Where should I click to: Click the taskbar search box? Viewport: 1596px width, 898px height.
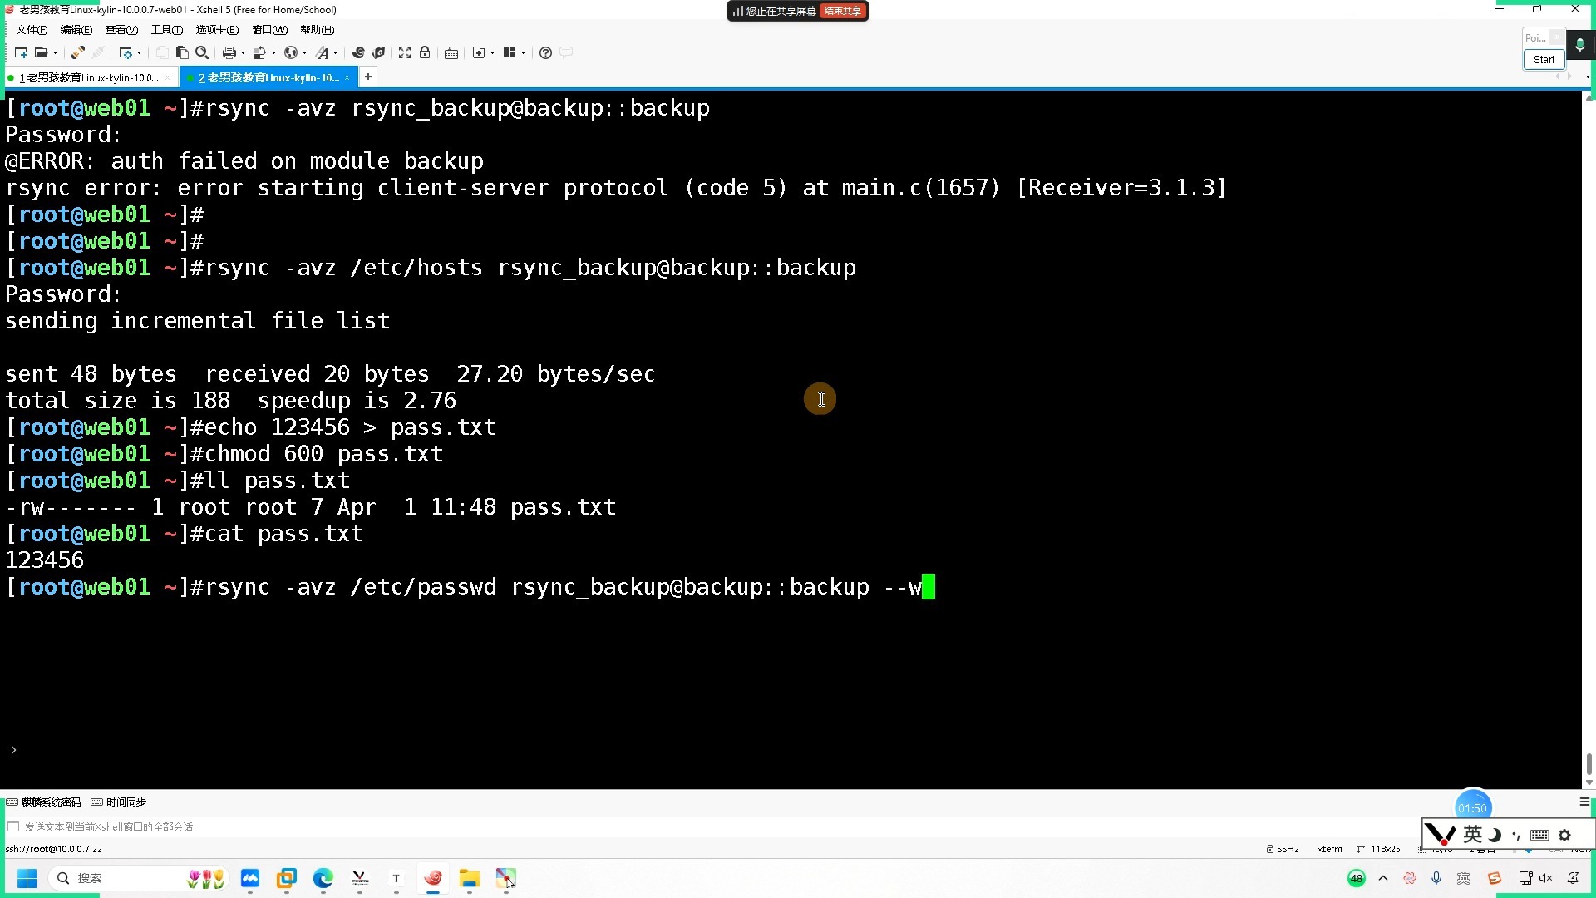(138, 878)
